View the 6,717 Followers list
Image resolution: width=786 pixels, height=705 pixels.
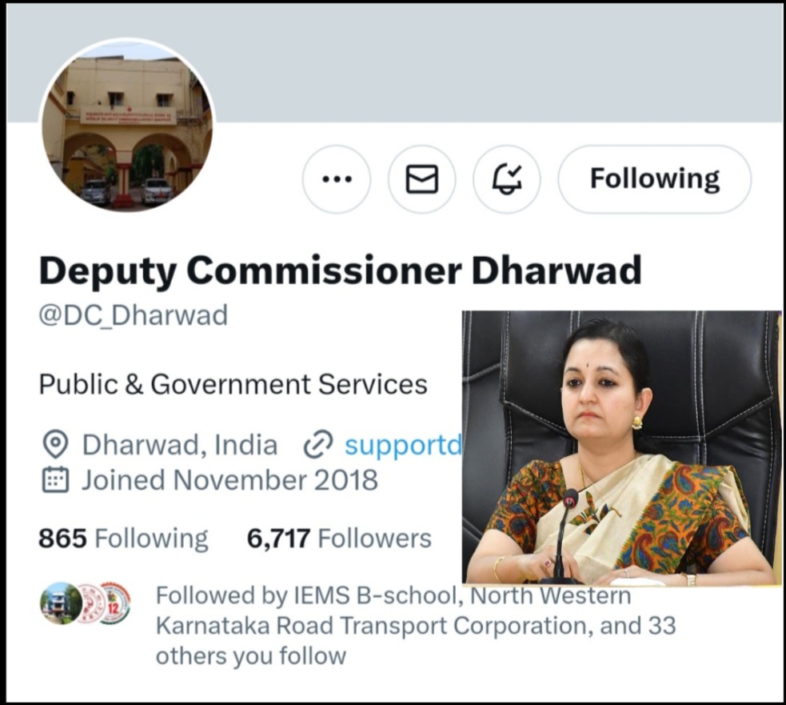(x=339, y=538)
